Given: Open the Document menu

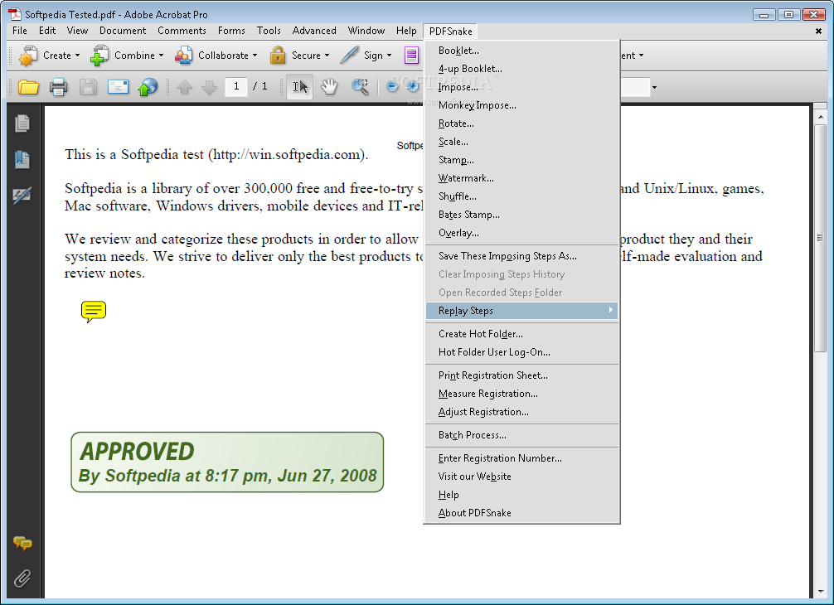Looking at the screenshot, I should click(123, 31).
